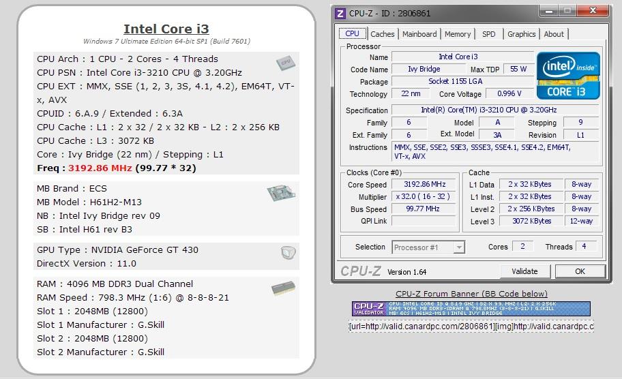Close the CPU-Z window
Viewport: 622px width, 379px height.
pyautogui.click(x=593, y=11)
